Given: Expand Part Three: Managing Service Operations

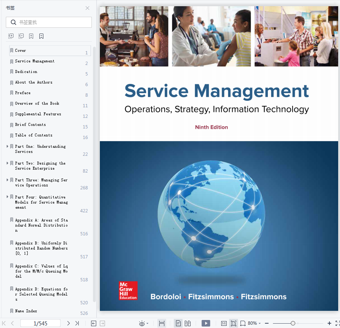Looking at the screenshot, I should click(x=7, y=180).
